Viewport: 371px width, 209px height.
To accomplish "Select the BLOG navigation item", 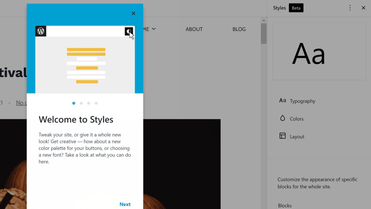I will pos(239,29).
